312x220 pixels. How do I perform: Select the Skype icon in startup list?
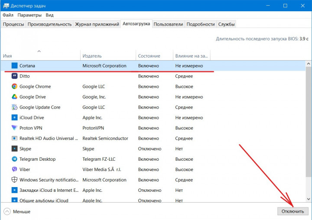[14, 149]
